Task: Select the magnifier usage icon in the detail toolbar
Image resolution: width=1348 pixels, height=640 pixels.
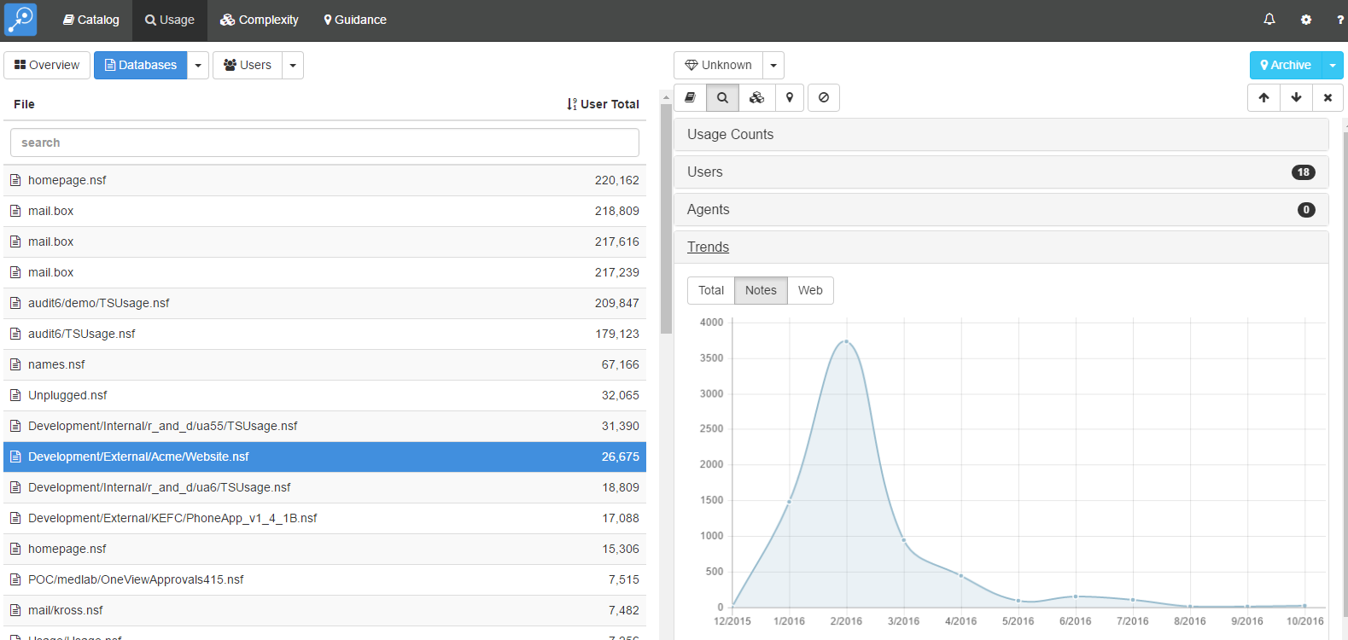Action: pos(723,98)
